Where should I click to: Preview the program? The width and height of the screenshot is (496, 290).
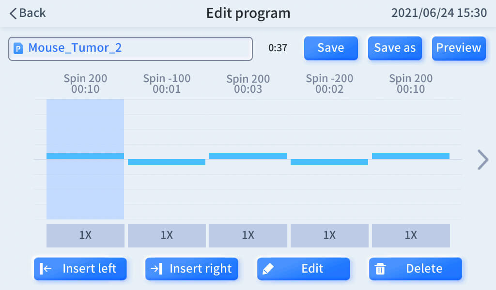pyautogui.click(x=458, y=48)
